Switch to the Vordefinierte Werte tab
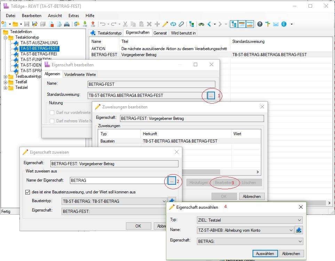 pos(80,74)
